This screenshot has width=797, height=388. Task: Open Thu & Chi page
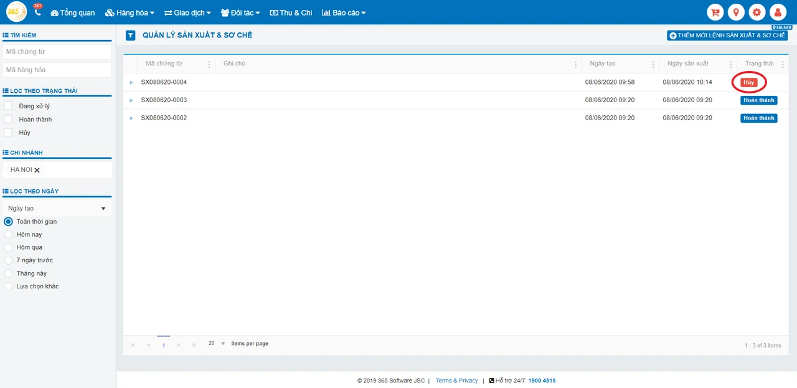[291, 12]
